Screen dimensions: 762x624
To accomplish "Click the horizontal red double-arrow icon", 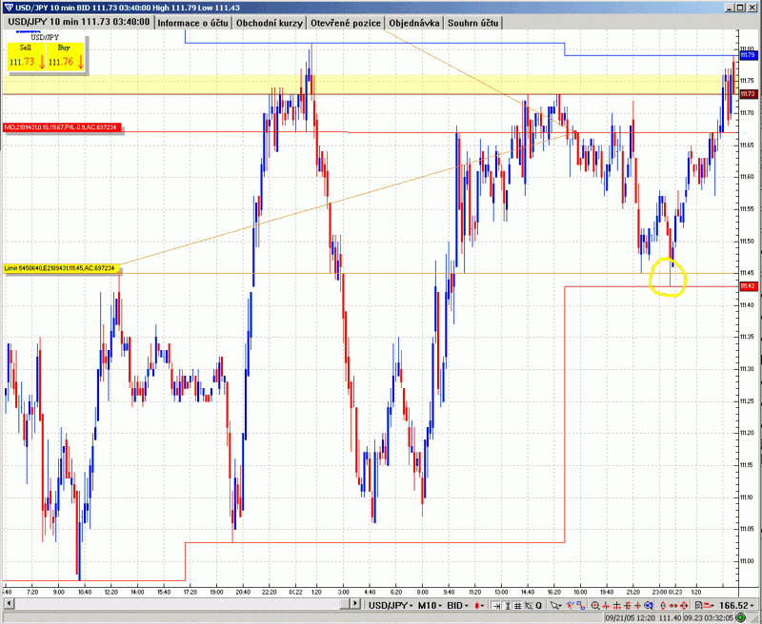I will [673, 606].
